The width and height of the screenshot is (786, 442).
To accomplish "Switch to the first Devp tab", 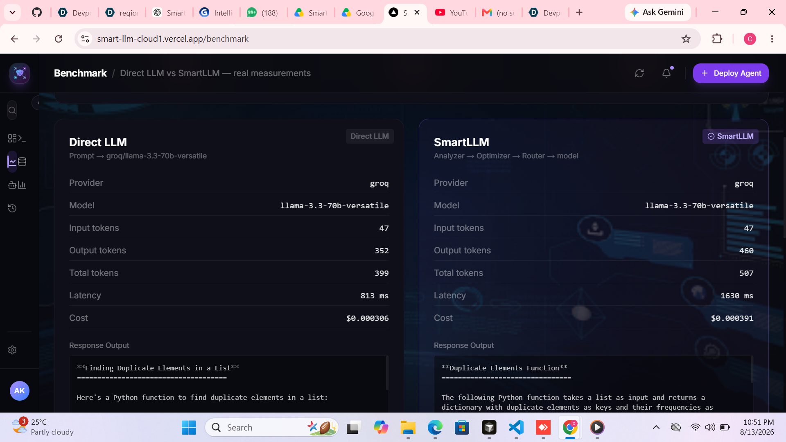I will [75, 13].
